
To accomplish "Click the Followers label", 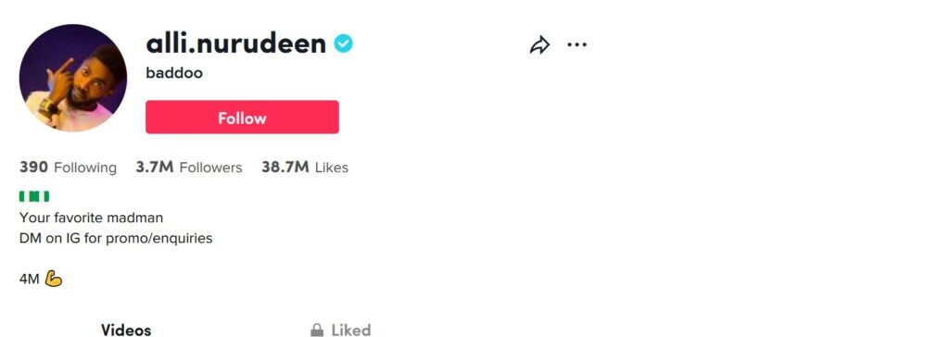I will [x=210, y=168].
